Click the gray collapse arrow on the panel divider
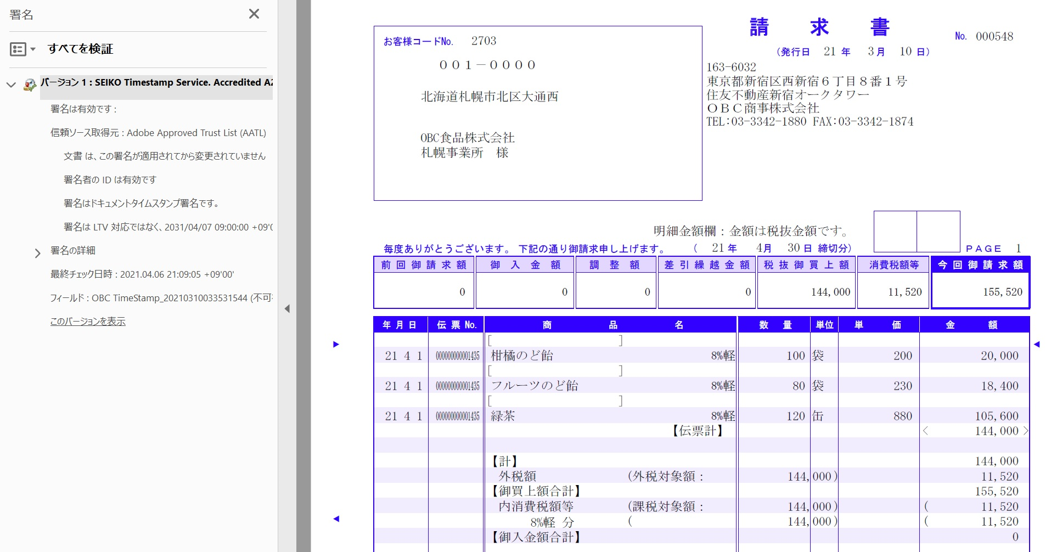 click(x=287, y=309)
